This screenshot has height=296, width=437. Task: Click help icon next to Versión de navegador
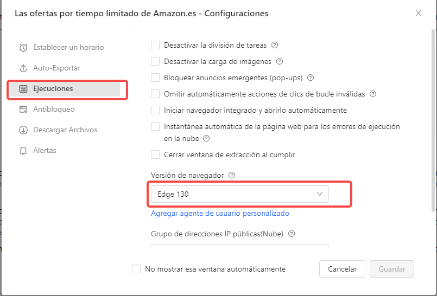232,175
